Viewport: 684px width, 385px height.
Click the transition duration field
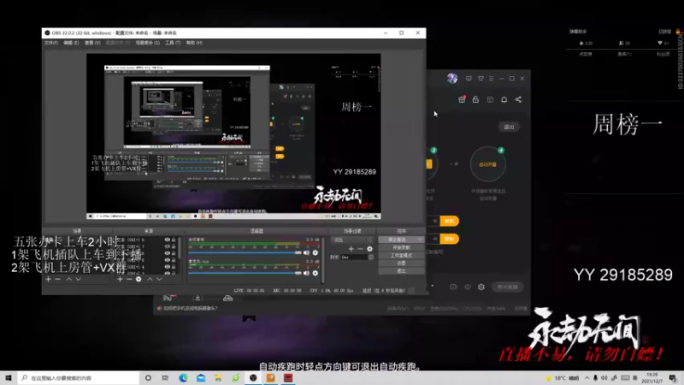pos(354,258)
